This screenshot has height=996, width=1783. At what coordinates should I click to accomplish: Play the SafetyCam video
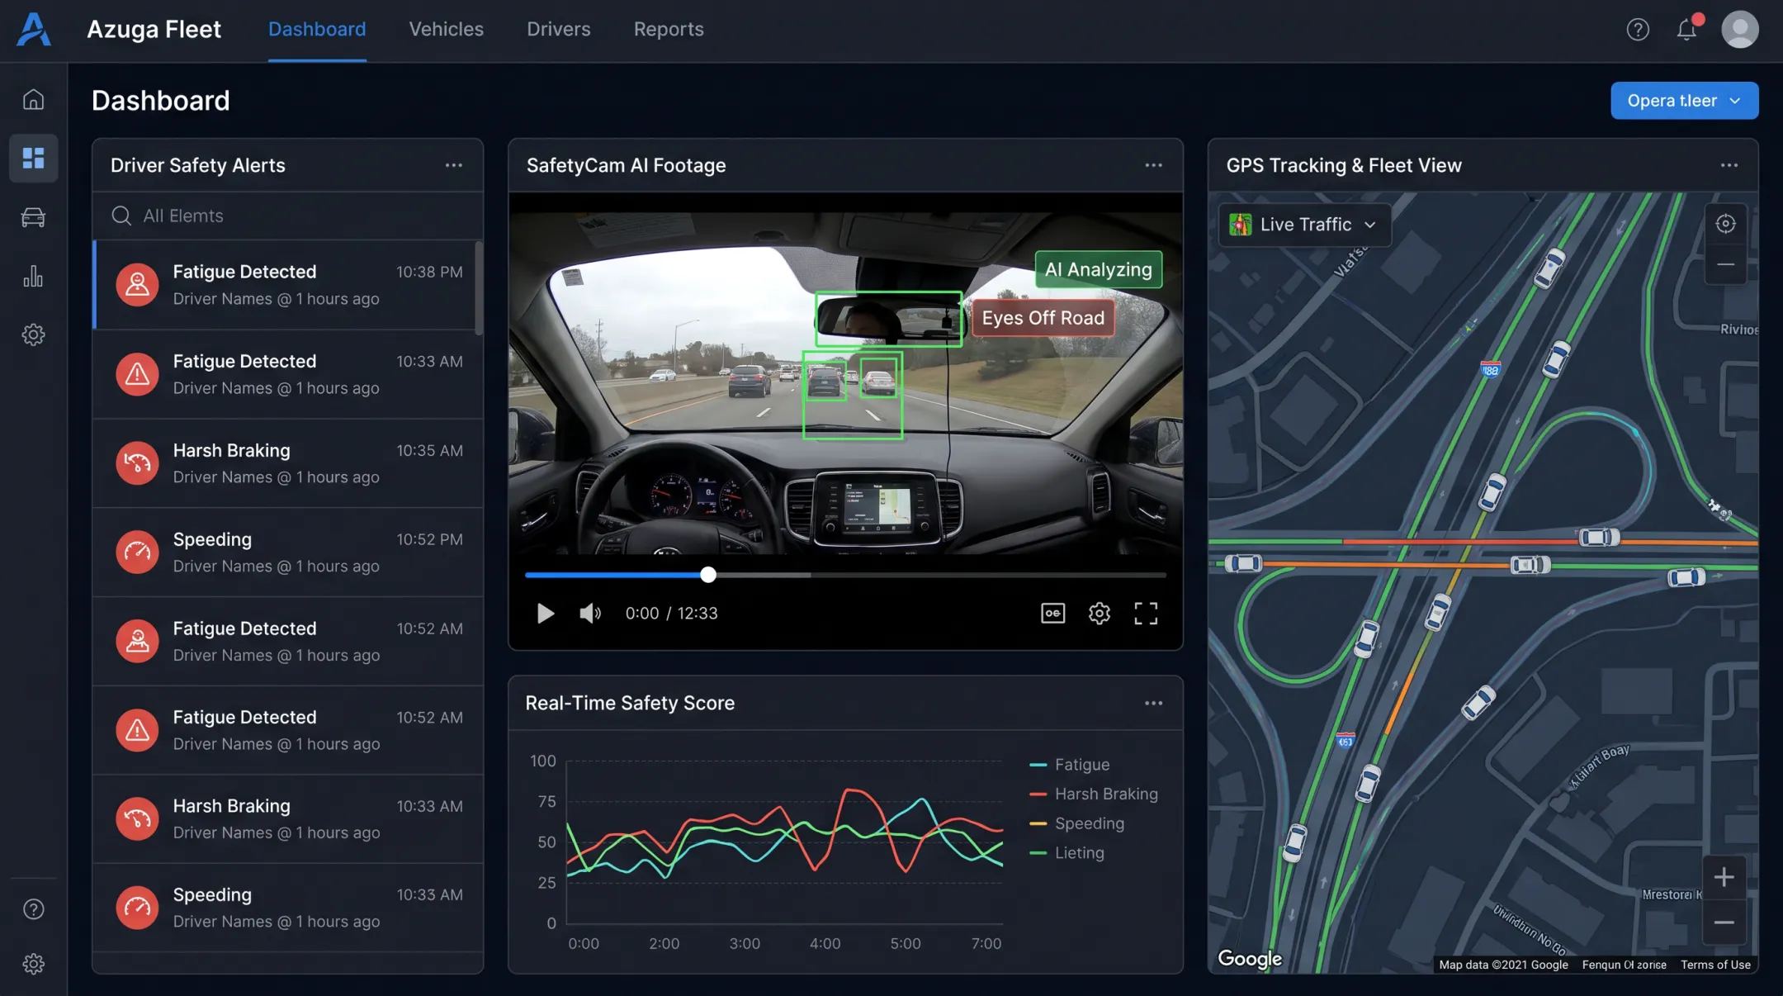[545, 613]
